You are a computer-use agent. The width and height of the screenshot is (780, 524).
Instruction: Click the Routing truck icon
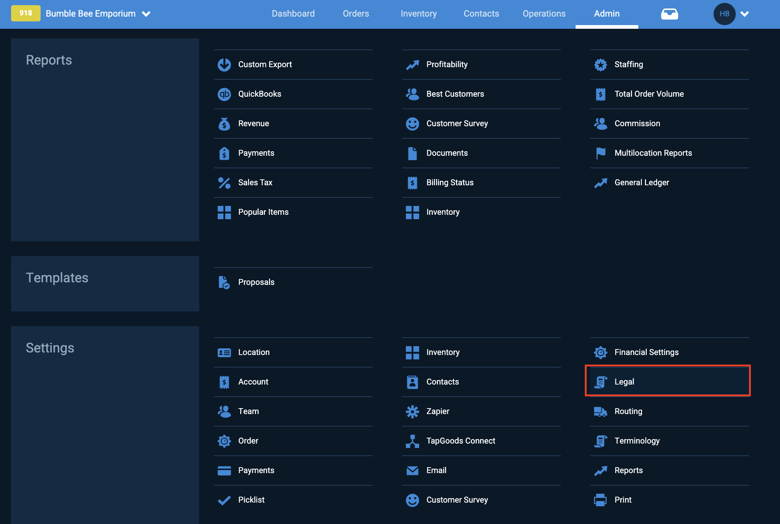tap(601, 411)
